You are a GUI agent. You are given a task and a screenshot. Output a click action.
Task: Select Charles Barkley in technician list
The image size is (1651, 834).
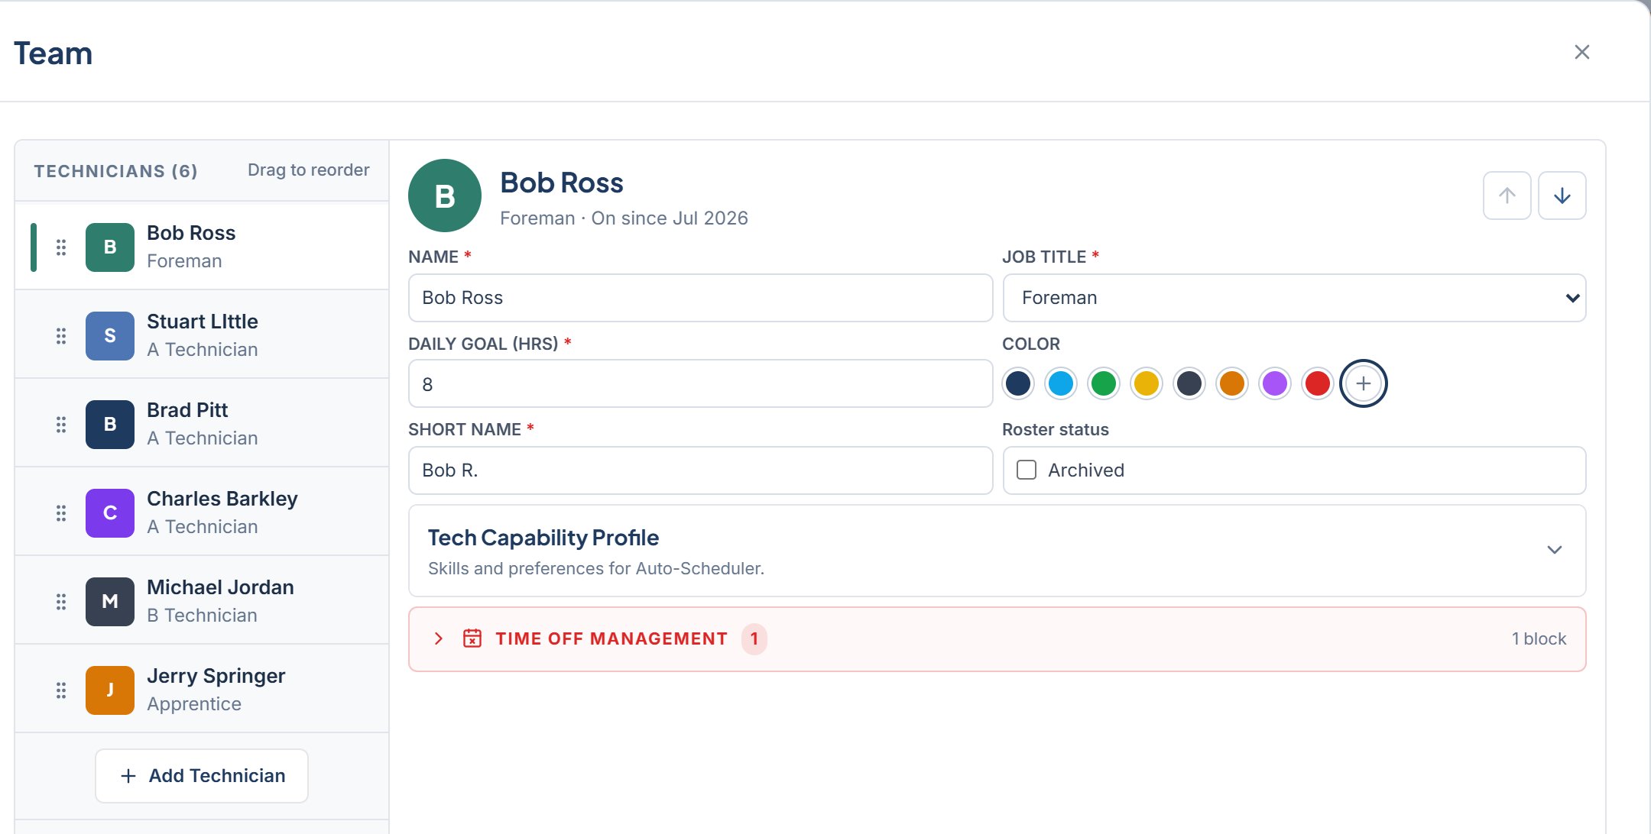coord(202,512)
